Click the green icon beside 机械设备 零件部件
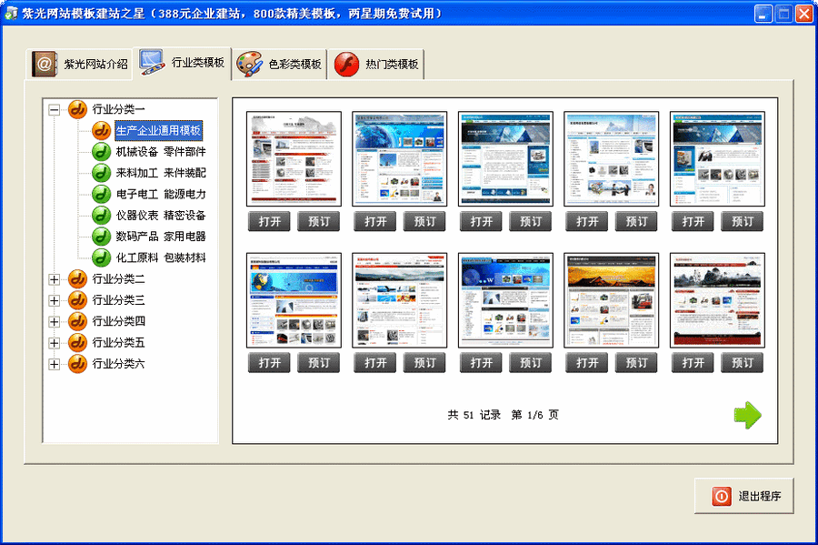The height and width of the screenshot is (545, 818). coord(99,152)
